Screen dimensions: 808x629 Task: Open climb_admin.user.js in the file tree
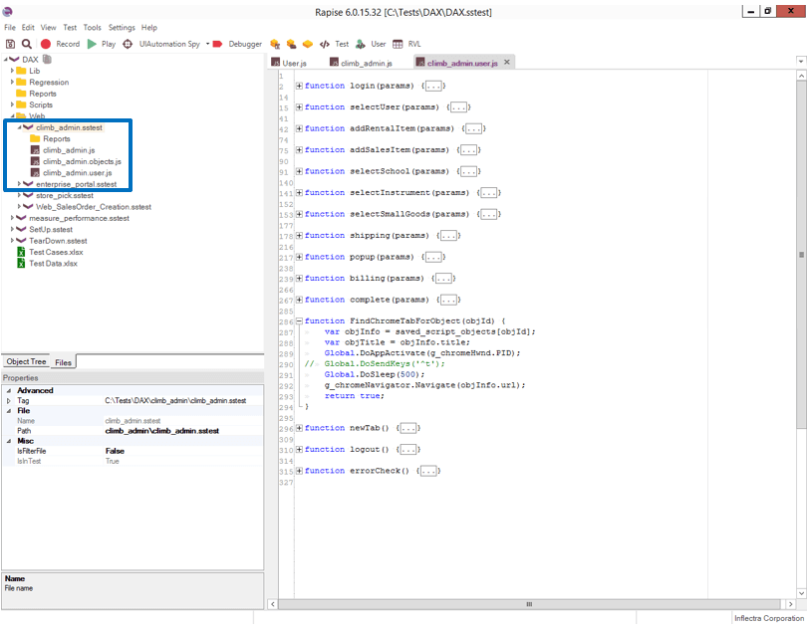pyautogui.click(x=78, y=173)
